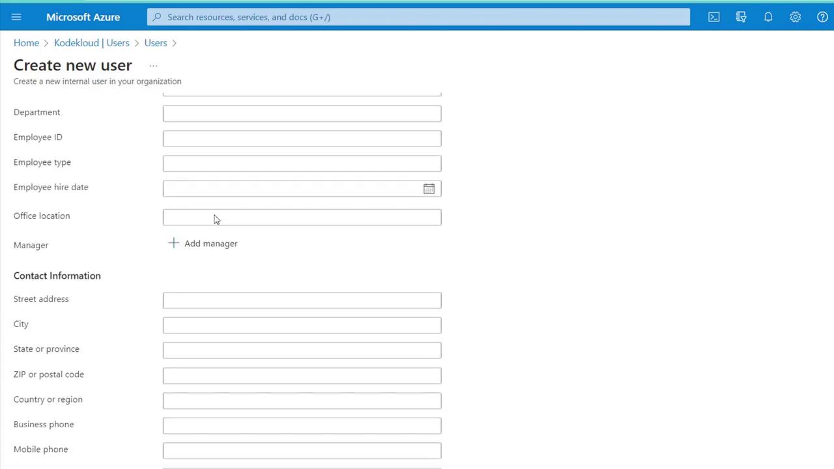Click the State or province field
The width and height of the screenshot is (834, 469).
pyautogui.click(x=302, y=350)
